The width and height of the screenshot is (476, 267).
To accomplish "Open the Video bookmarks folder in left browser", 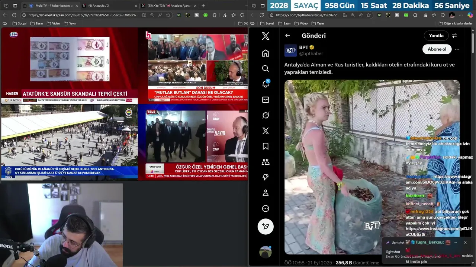I will (x=53, y=23).
